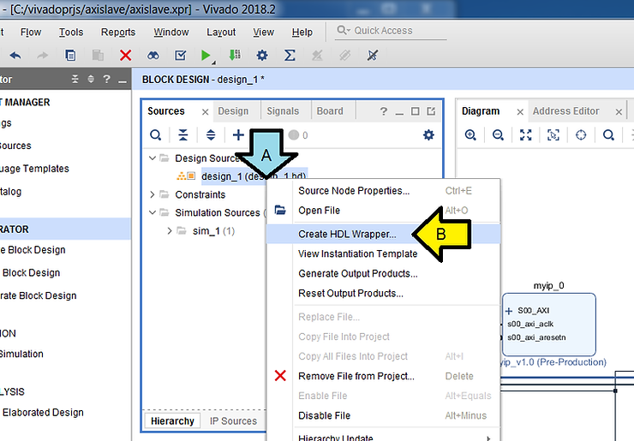The height and width of the screenshot is (441, 634).
Task: Choose Create HDL Wrapper from the context menu
Action: (383, 234)
